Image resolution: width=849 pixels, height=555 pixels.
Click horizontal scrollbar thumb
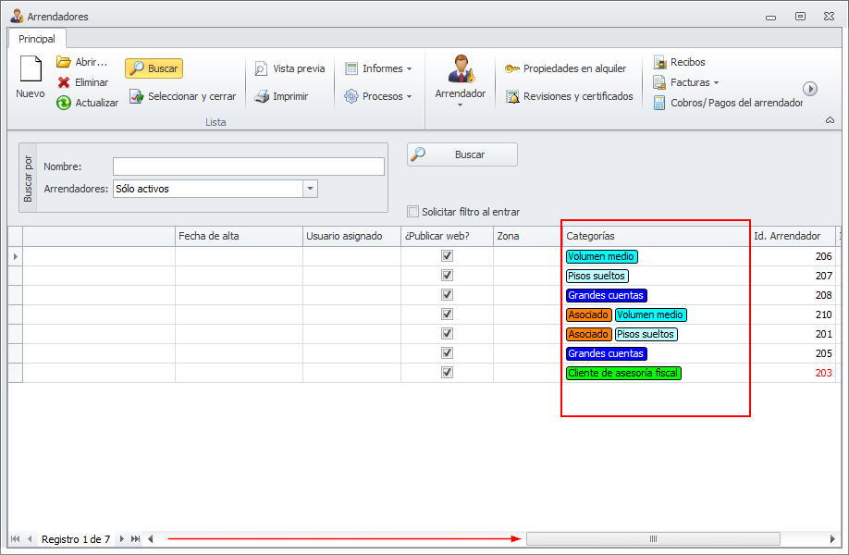click(653, 538)
